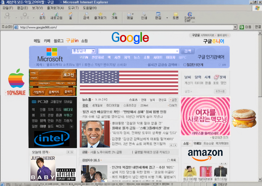
Task: Switch to the 스포츠 news tab
Action: coord(133,100)
